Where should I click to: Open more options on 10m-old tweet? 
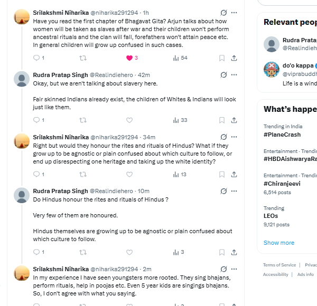pos(234,191)
